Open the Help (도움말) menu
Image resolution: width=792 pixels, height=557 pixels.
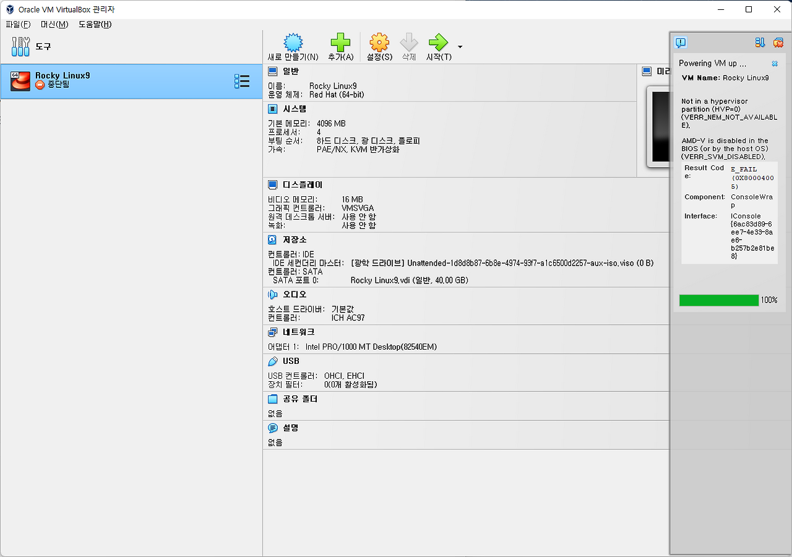[x=95, y=24]
